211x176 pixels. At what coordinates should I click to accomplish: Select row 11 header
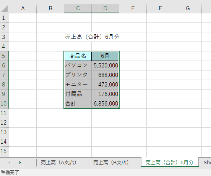(x=5, y=113)
